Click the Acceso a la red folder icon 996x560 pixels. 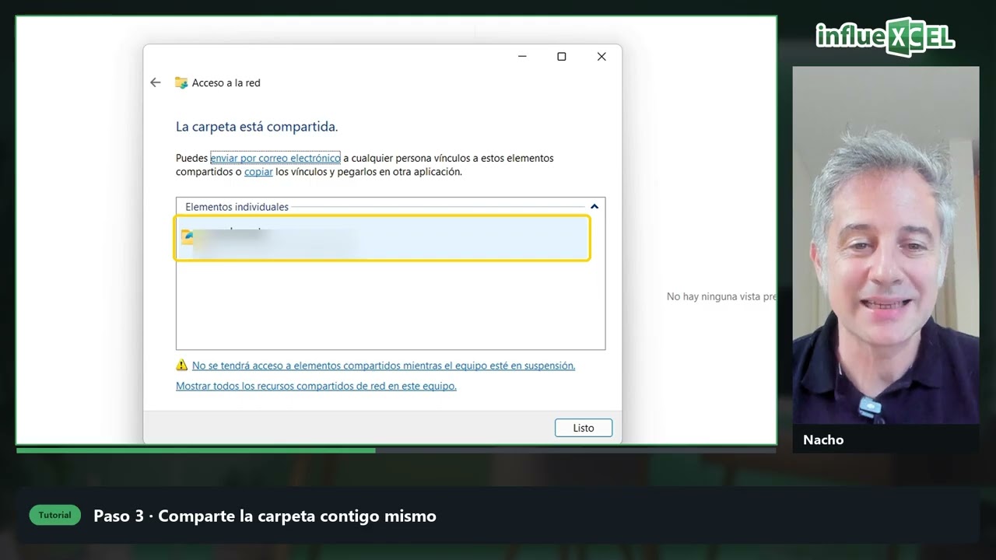click(x=181, y=82)
